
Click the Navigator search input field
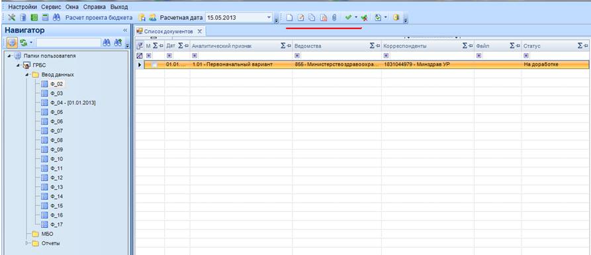pyautogui.click(x=69, y=43)
